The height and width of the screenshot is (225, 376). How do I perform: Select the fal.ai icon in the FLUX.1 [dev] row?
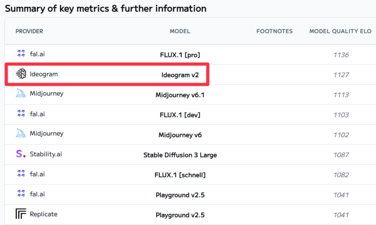21,114
